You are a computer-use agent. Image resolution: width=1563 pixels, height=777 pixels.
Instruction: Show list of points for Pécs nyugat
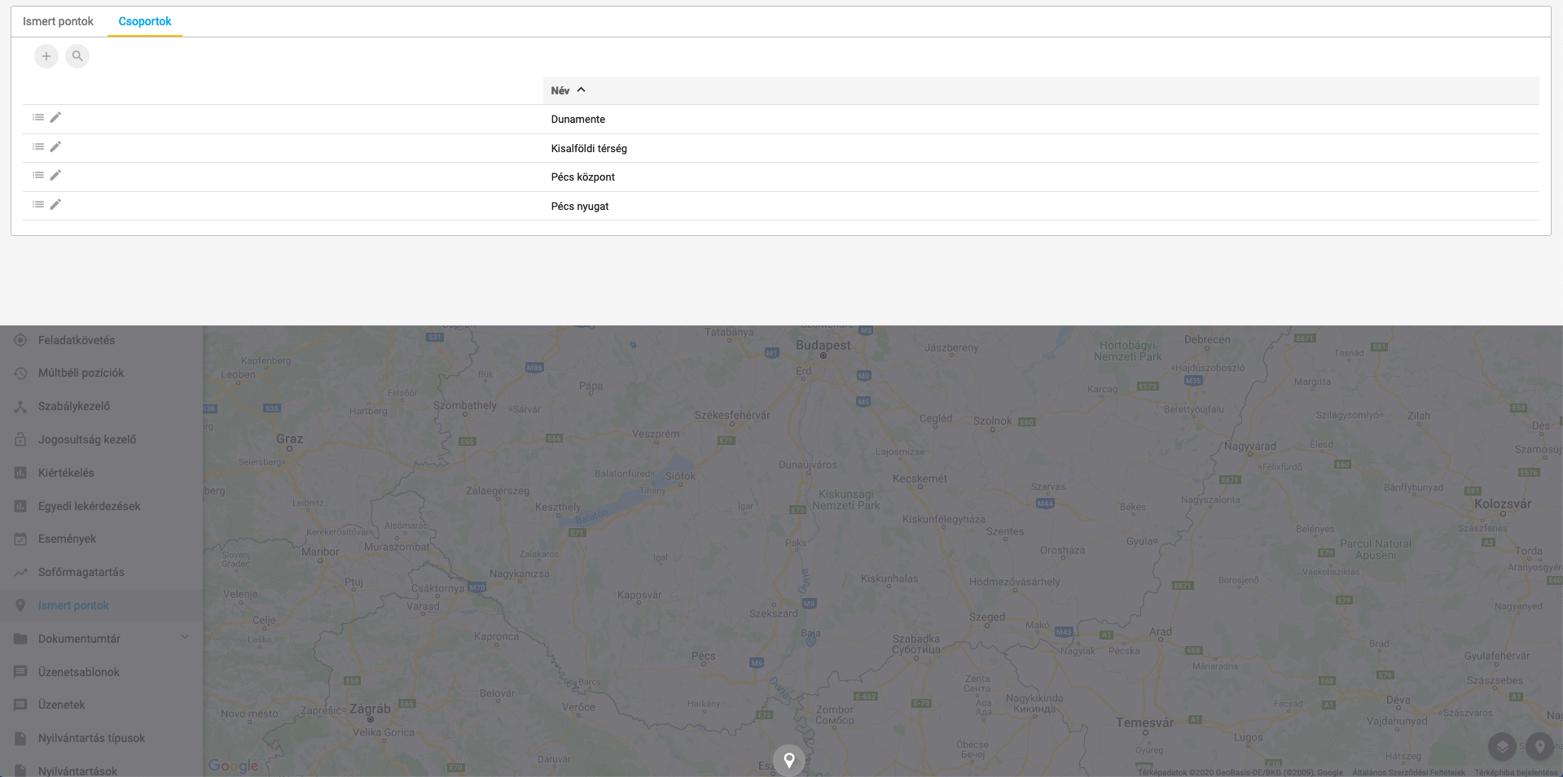pyautogui.click(x=38, y=205)
